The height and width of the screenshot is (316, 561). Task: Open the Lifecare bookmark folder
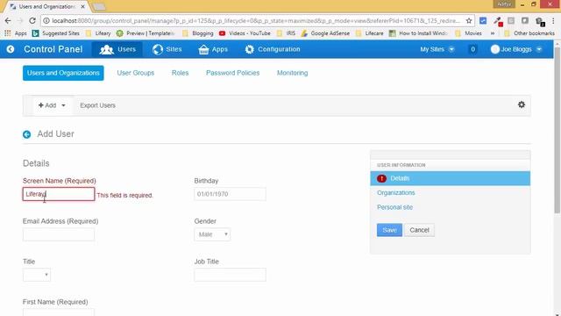click(x=370, y=33)
